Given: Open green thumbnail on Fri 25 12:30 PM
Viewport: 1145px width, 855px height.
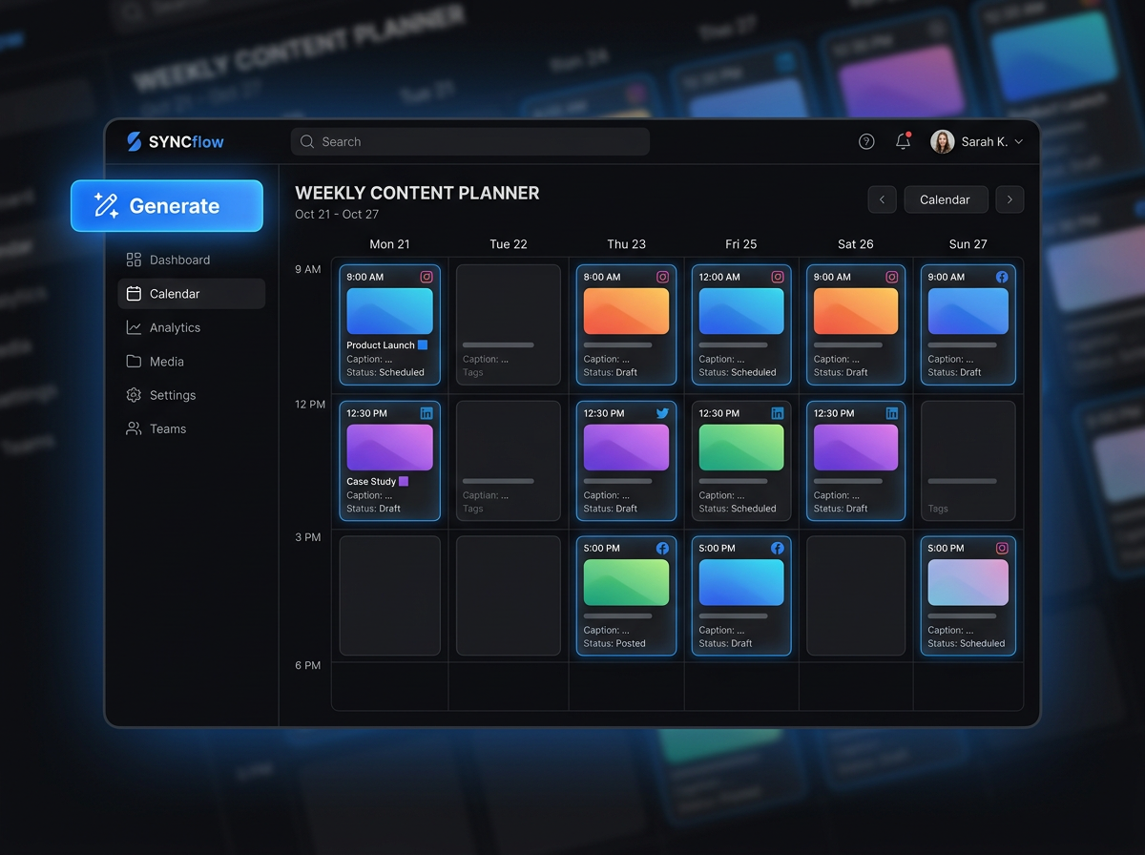Looking at the screenshot, I should pyautogui.click(x=741, y=448).
